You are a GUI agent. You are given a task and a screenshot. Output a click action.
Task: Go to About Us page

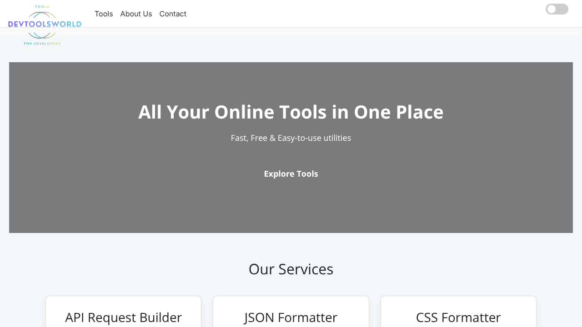(136, 14)
